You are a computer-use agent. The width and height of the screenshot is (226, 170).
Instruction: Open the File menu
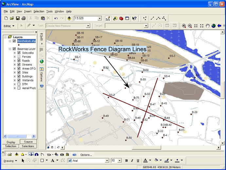tap(6, 11)
